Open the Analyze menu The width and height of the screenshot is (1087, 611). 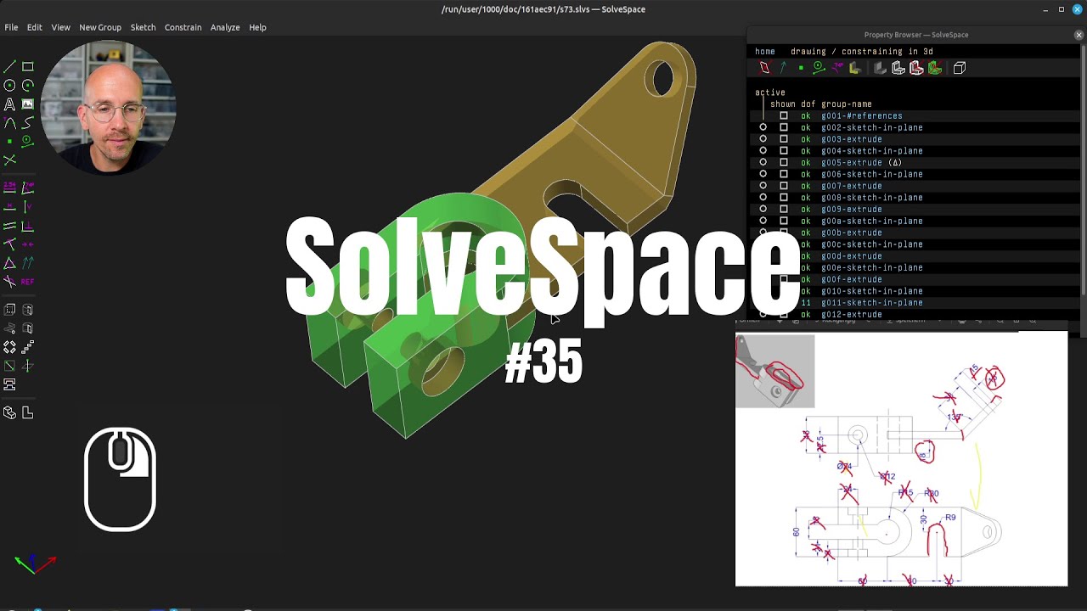(x=225, y=27)
